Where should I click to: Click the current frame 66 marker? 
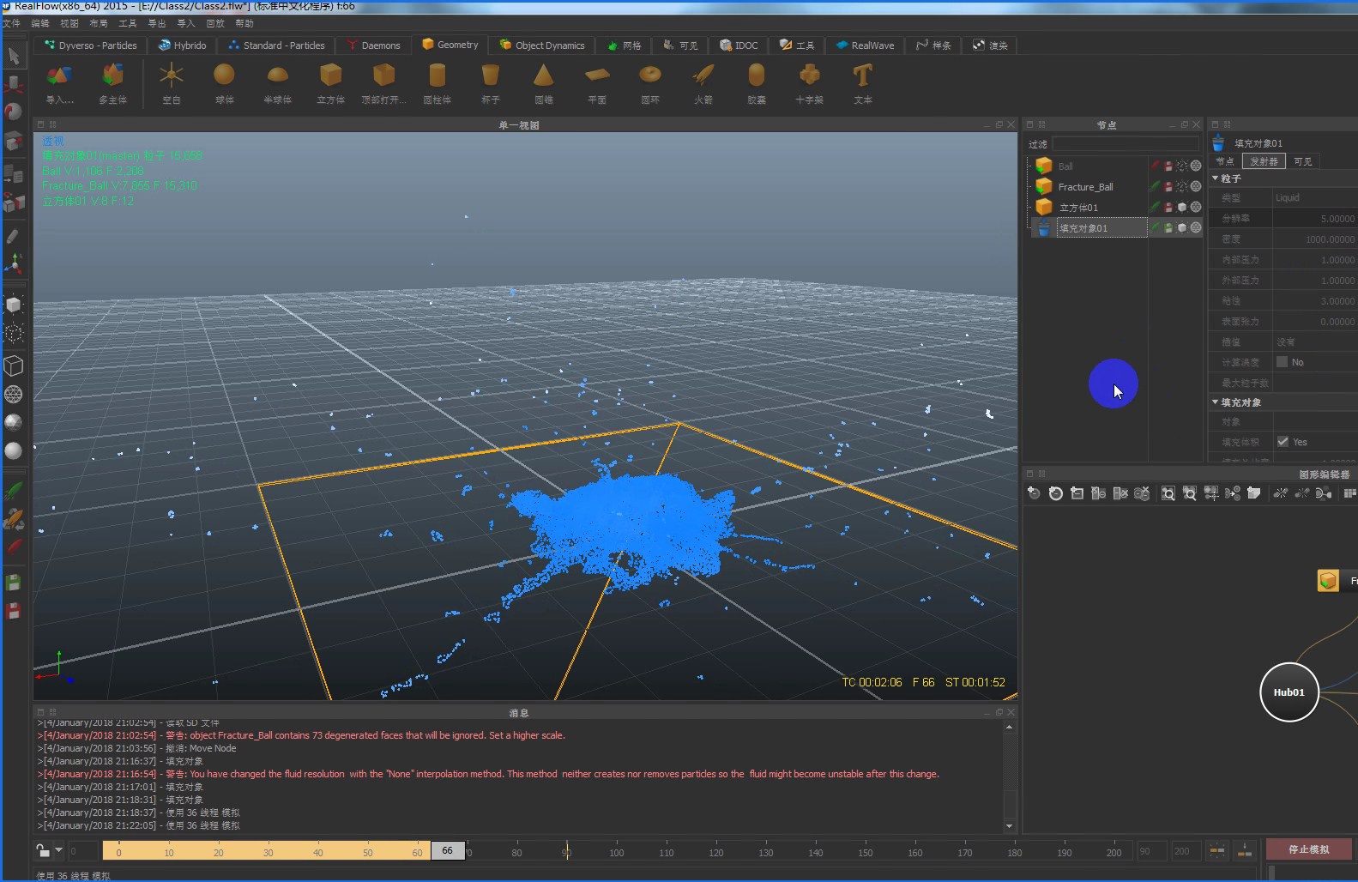[x=448, y=850]
